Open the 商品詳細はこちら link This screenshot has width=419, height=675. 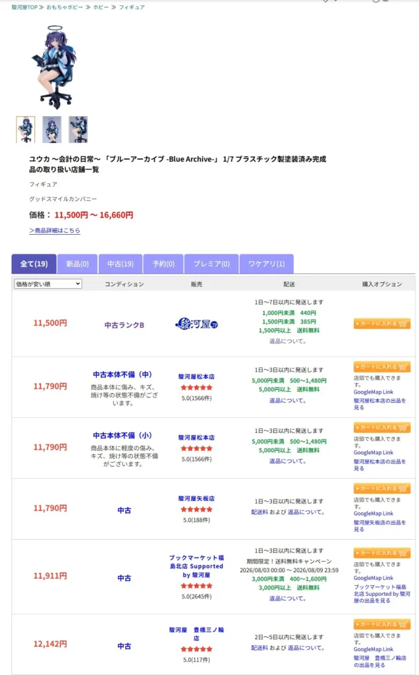point(55,230)
